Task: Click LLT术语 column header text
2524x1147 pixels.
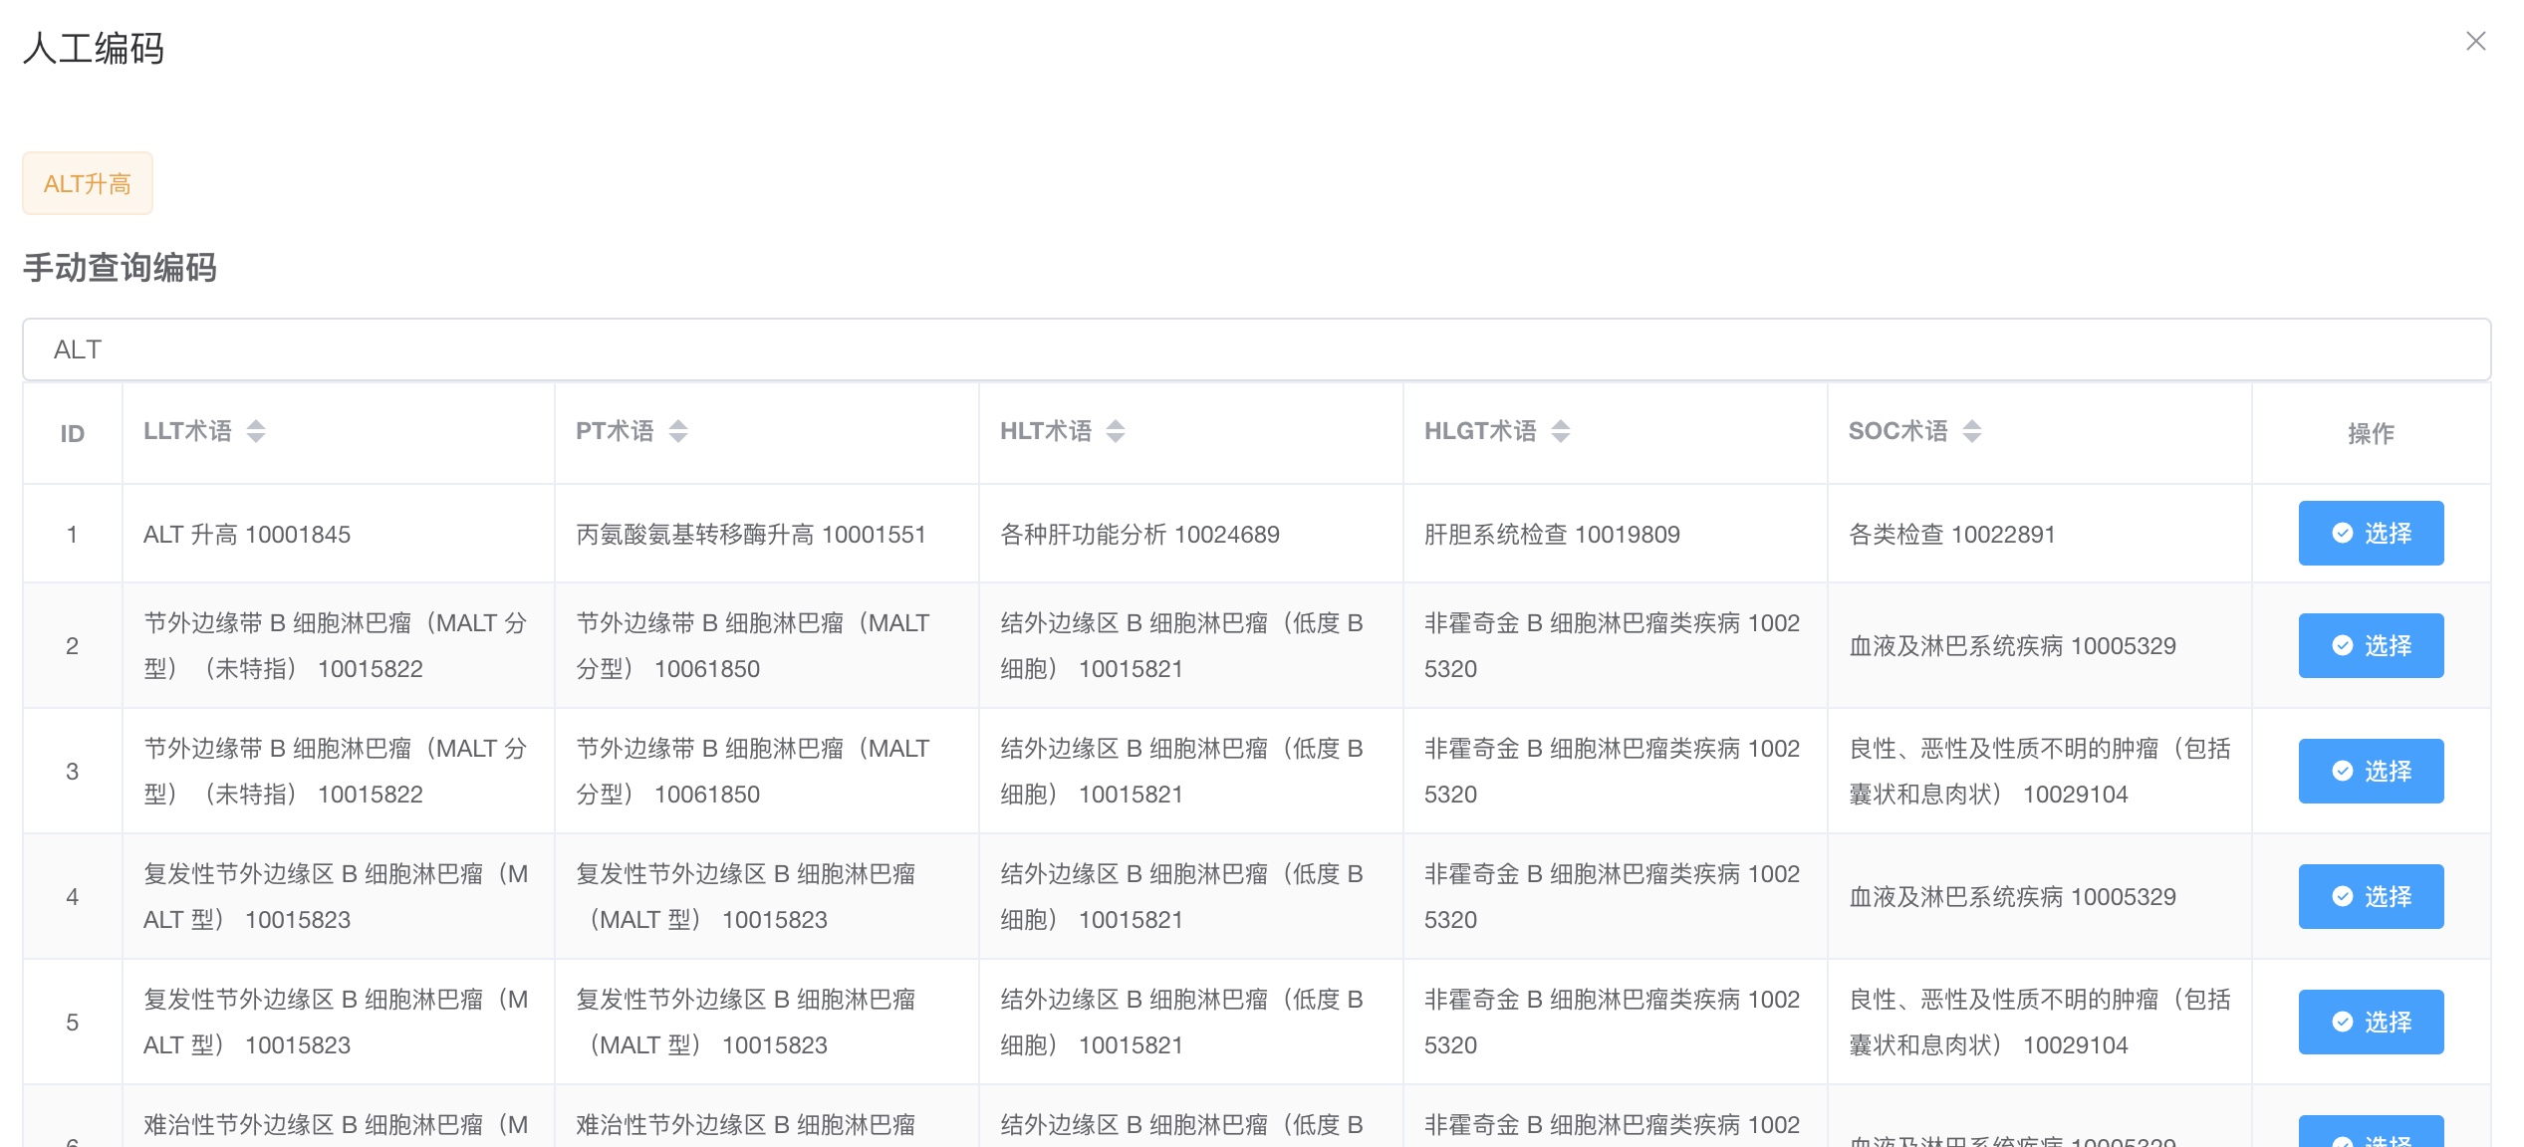Action: pos(187,431)
